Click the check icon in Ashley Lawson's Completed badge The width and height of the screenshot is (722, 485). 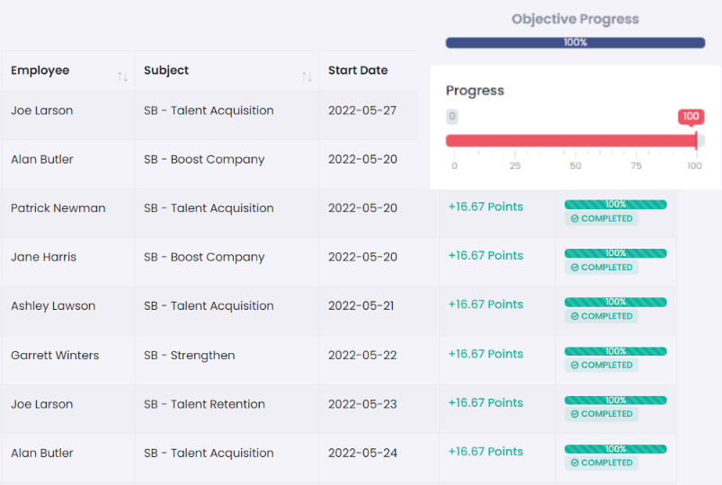coord(575,316)
